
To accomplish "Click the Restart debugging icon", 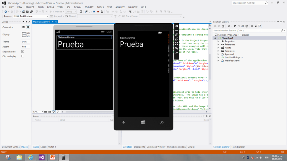I will coord(102,12).
